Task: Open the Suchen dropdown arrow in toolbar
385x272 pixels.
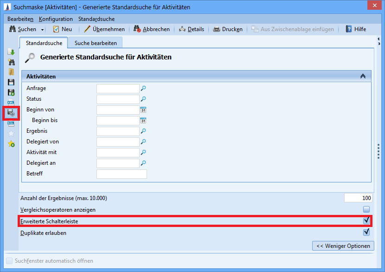Action: click(43, 29)
